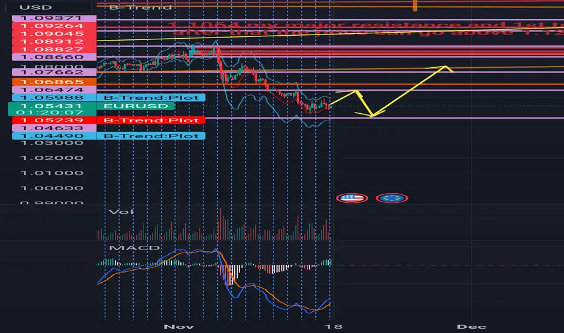Click the 1.09371 price level label
564x333 pixels.
[54, 18]
